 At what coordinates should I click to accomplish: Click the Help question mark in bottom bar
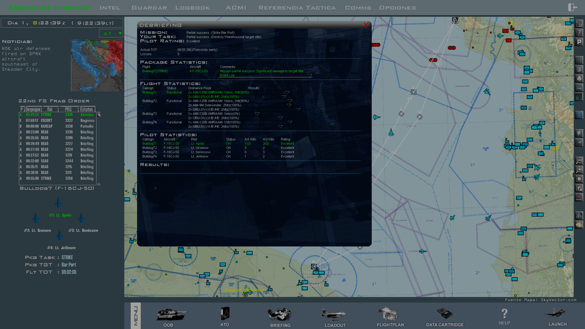pyautogui.click(x=504, y=313)
